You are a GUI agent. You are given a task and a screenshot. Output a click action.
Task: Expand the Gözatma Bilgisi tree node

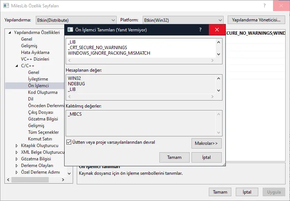click(x=17, y=159)
